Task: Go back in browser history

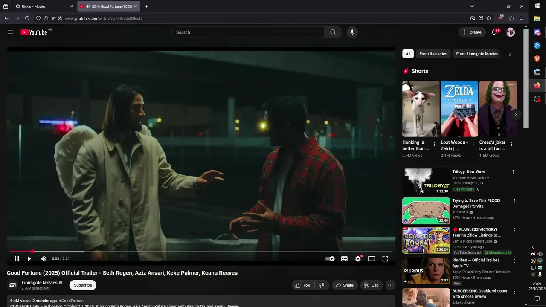Action: tap(7, 18)
